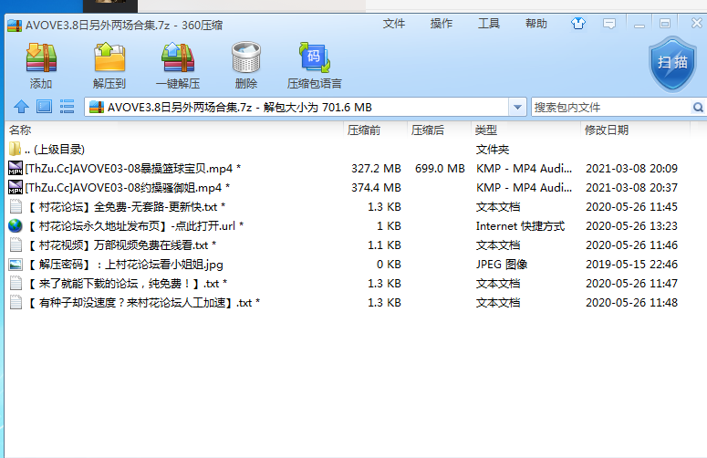
Task: Open the 工具 menu
Action: pyautogui.click(x=489, y=24)
